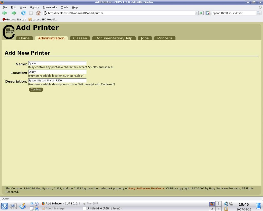Click the site icon in the address bar
This screenshot has width=263, height=211.
coord(45,13)
